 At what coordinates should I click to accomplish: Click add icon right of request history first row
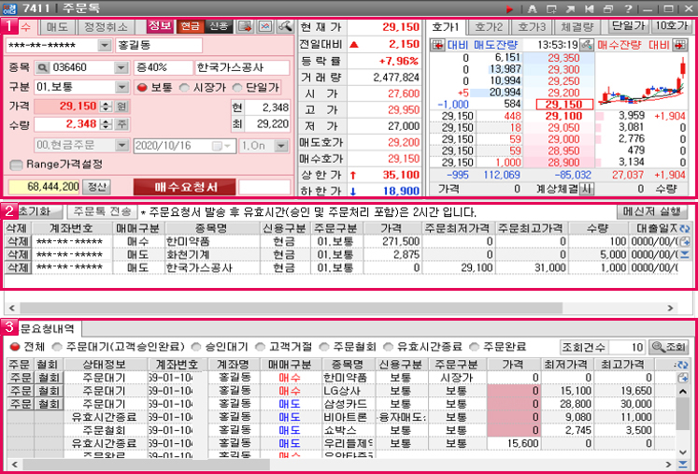pyautogui.click(x=682, y=378)
